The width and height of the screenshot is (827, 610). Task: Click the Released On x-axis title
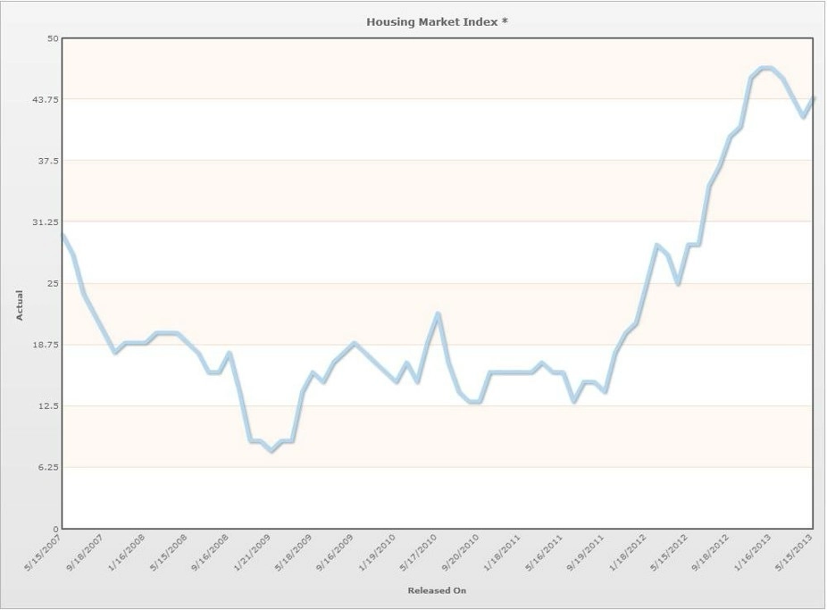tap(437, 590)
